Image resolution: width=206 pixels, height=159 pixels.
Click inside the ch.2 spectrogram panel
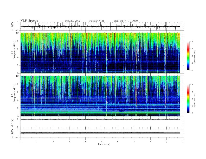click(x=100, y=96)
